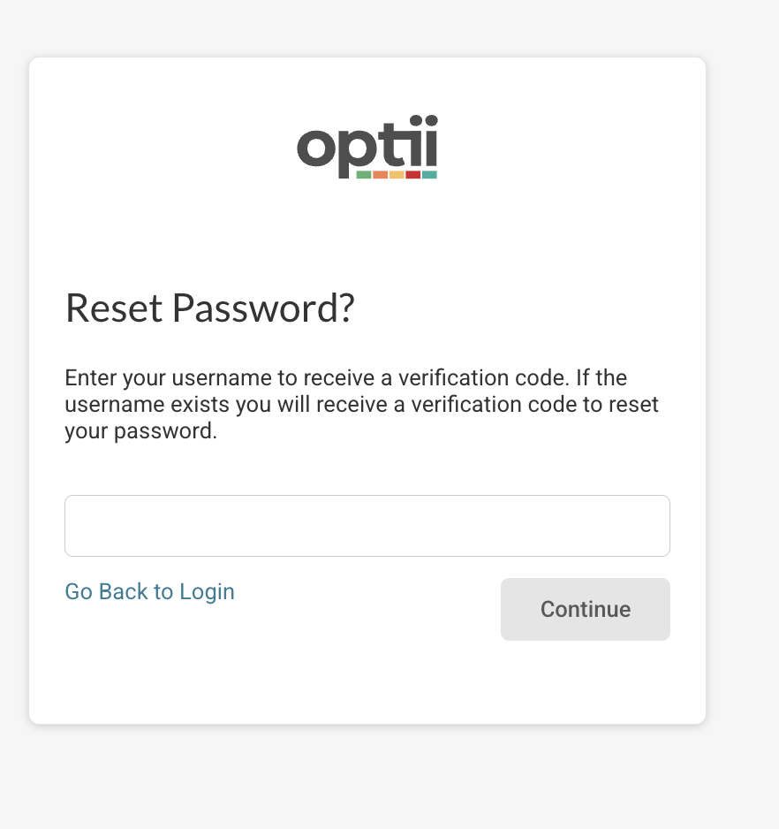Click the green square under the logo

(364, 175)
